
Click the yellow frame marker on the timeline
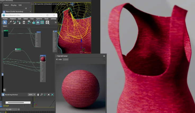tap(6, 112)
